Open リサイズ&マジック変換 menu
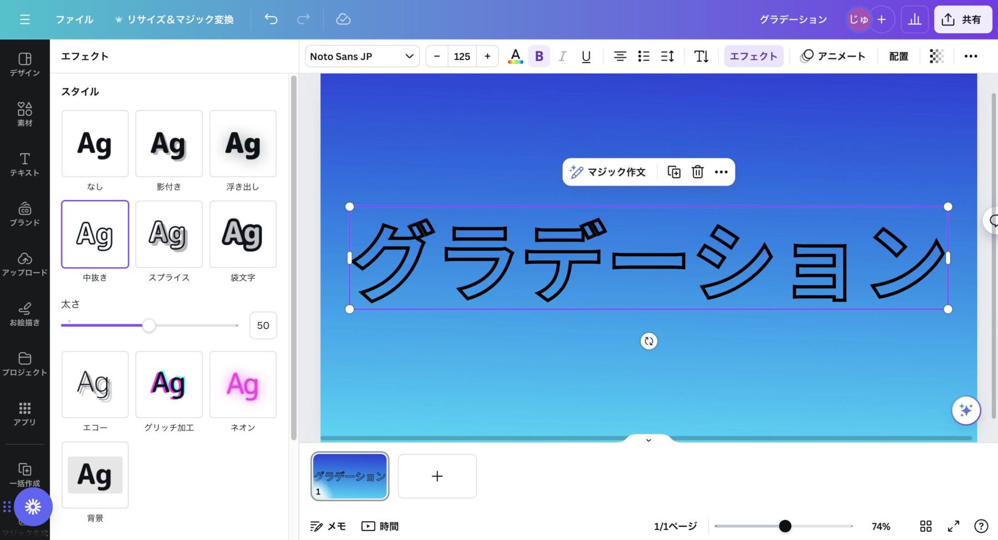998x540 pixels. pyautogui.click(x=174, y=19)
